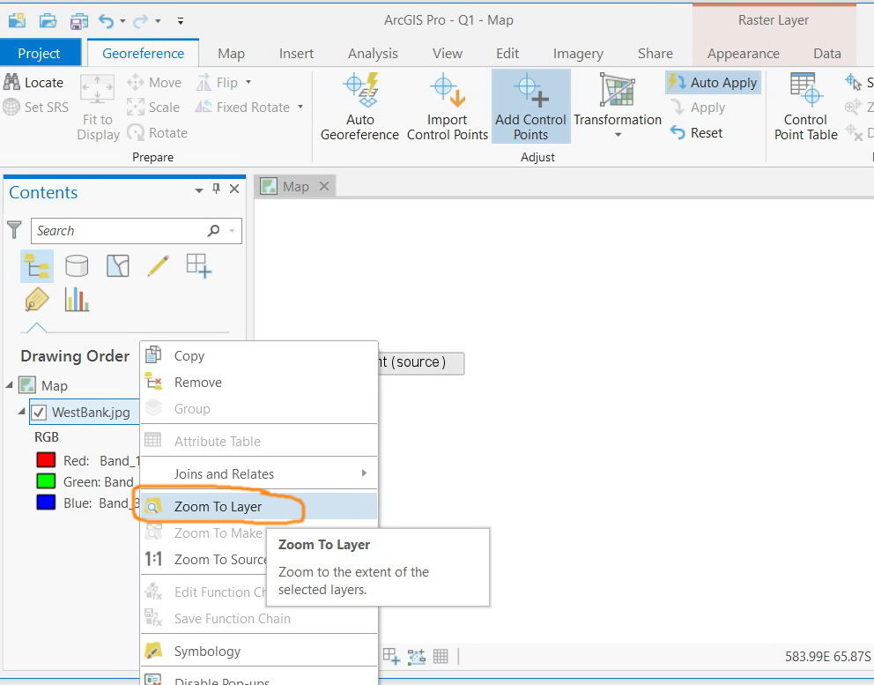Image resolution: width=874 pixels, height=685 pixels.
Task: Close the Contents pane
Action: (234, 189)
